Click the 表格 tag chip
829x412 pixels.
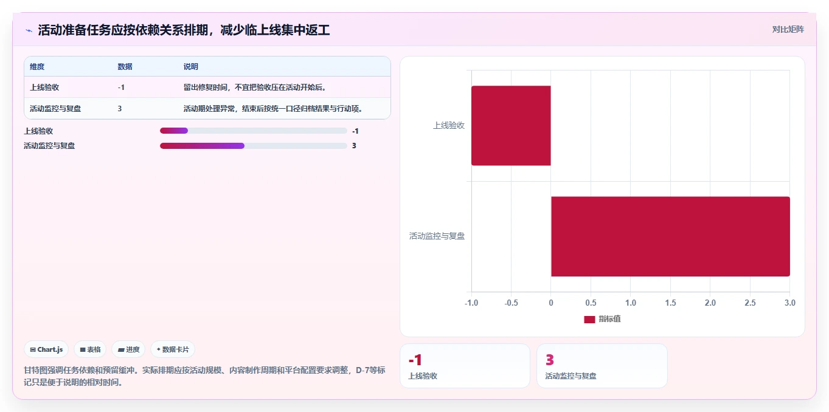[90, 349]
